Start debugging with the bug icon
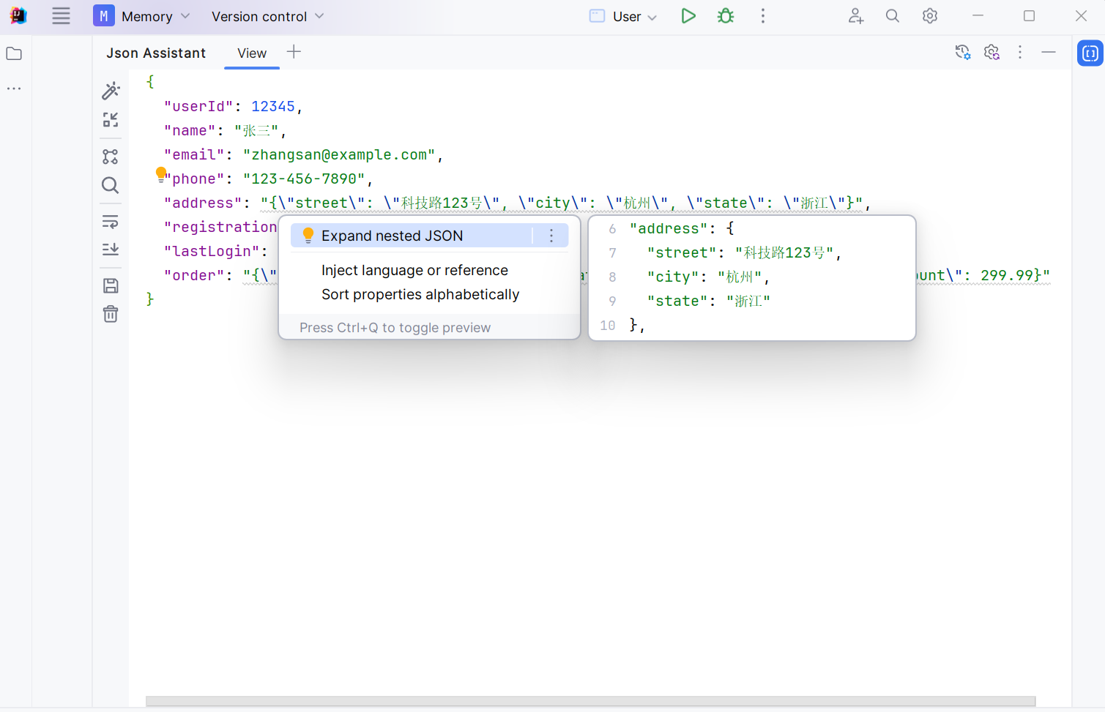 click(x=725, y=15)
